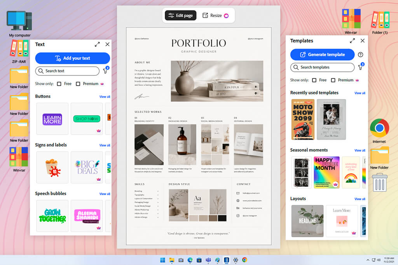View all Speech bubbles
Screen dimensions: 398x265
(x=105, y=194)
